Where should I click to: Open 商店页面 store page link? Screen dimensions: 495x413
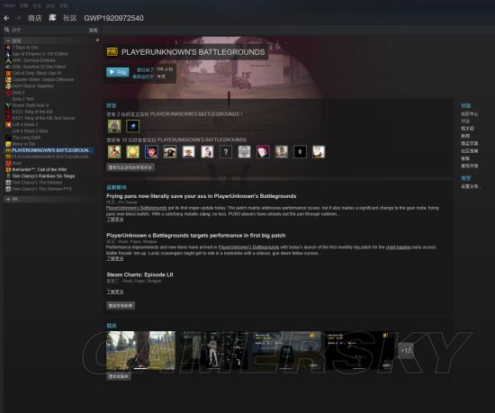point(470,143)
